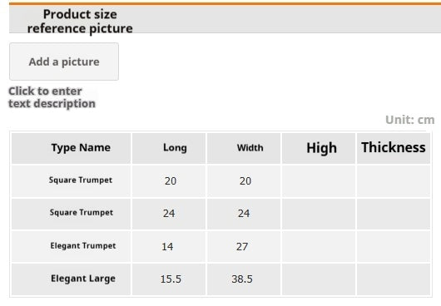Click empty Thickness cell in Elegant Large row
The height and width of the screenshot is (306, 441).
click(394, 279)
